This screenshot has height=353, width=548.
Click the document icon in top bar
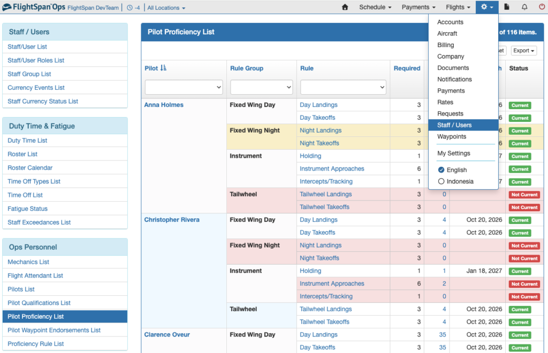506,7
